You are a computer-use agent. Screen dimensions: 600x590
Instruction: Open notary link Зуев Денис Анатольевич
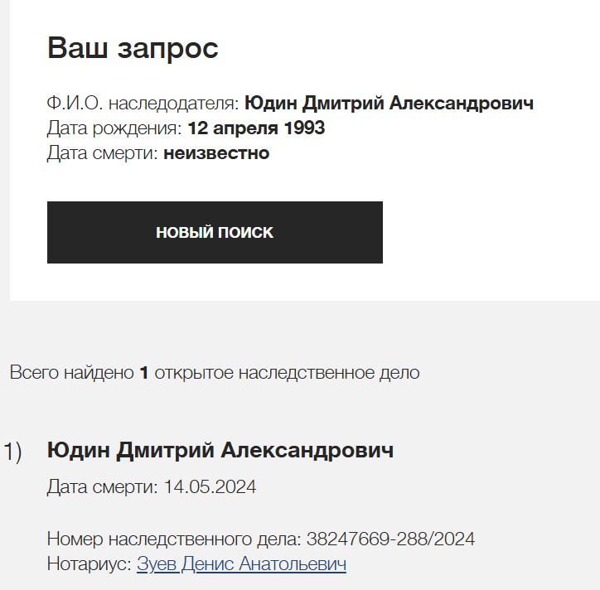[241, 564]
